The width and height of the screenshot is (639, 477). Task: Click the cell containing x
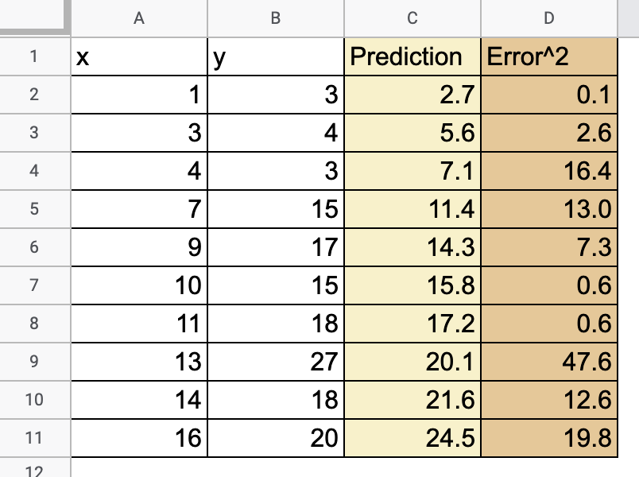click(140, 56)
